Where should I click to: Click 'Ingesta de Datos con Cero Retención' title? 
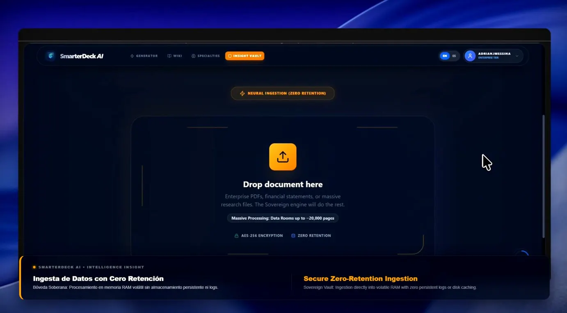point(98,279)
